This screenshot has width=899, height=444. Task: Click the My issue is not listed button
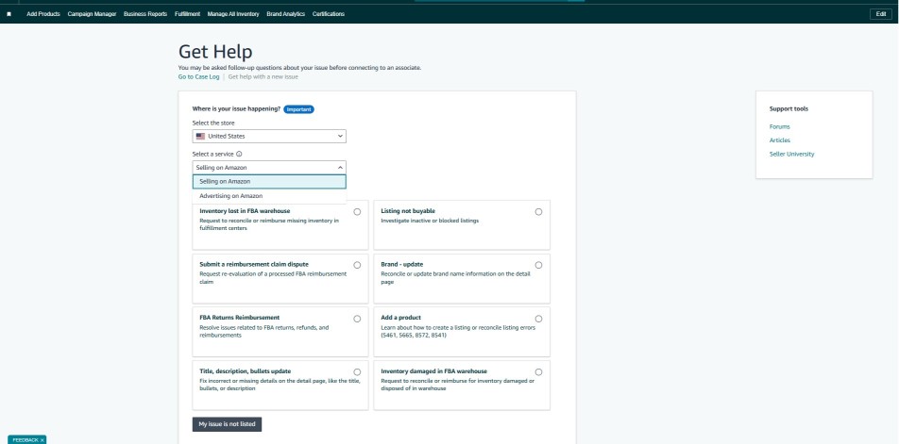226,424
